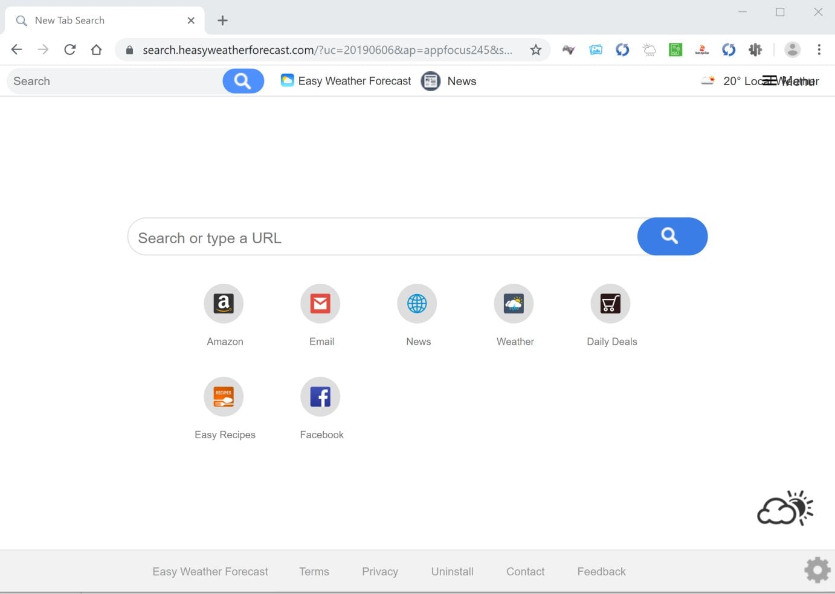The image size is (835, 594).
Task: Open the Facebook shortcut icon
Action: 320,397
